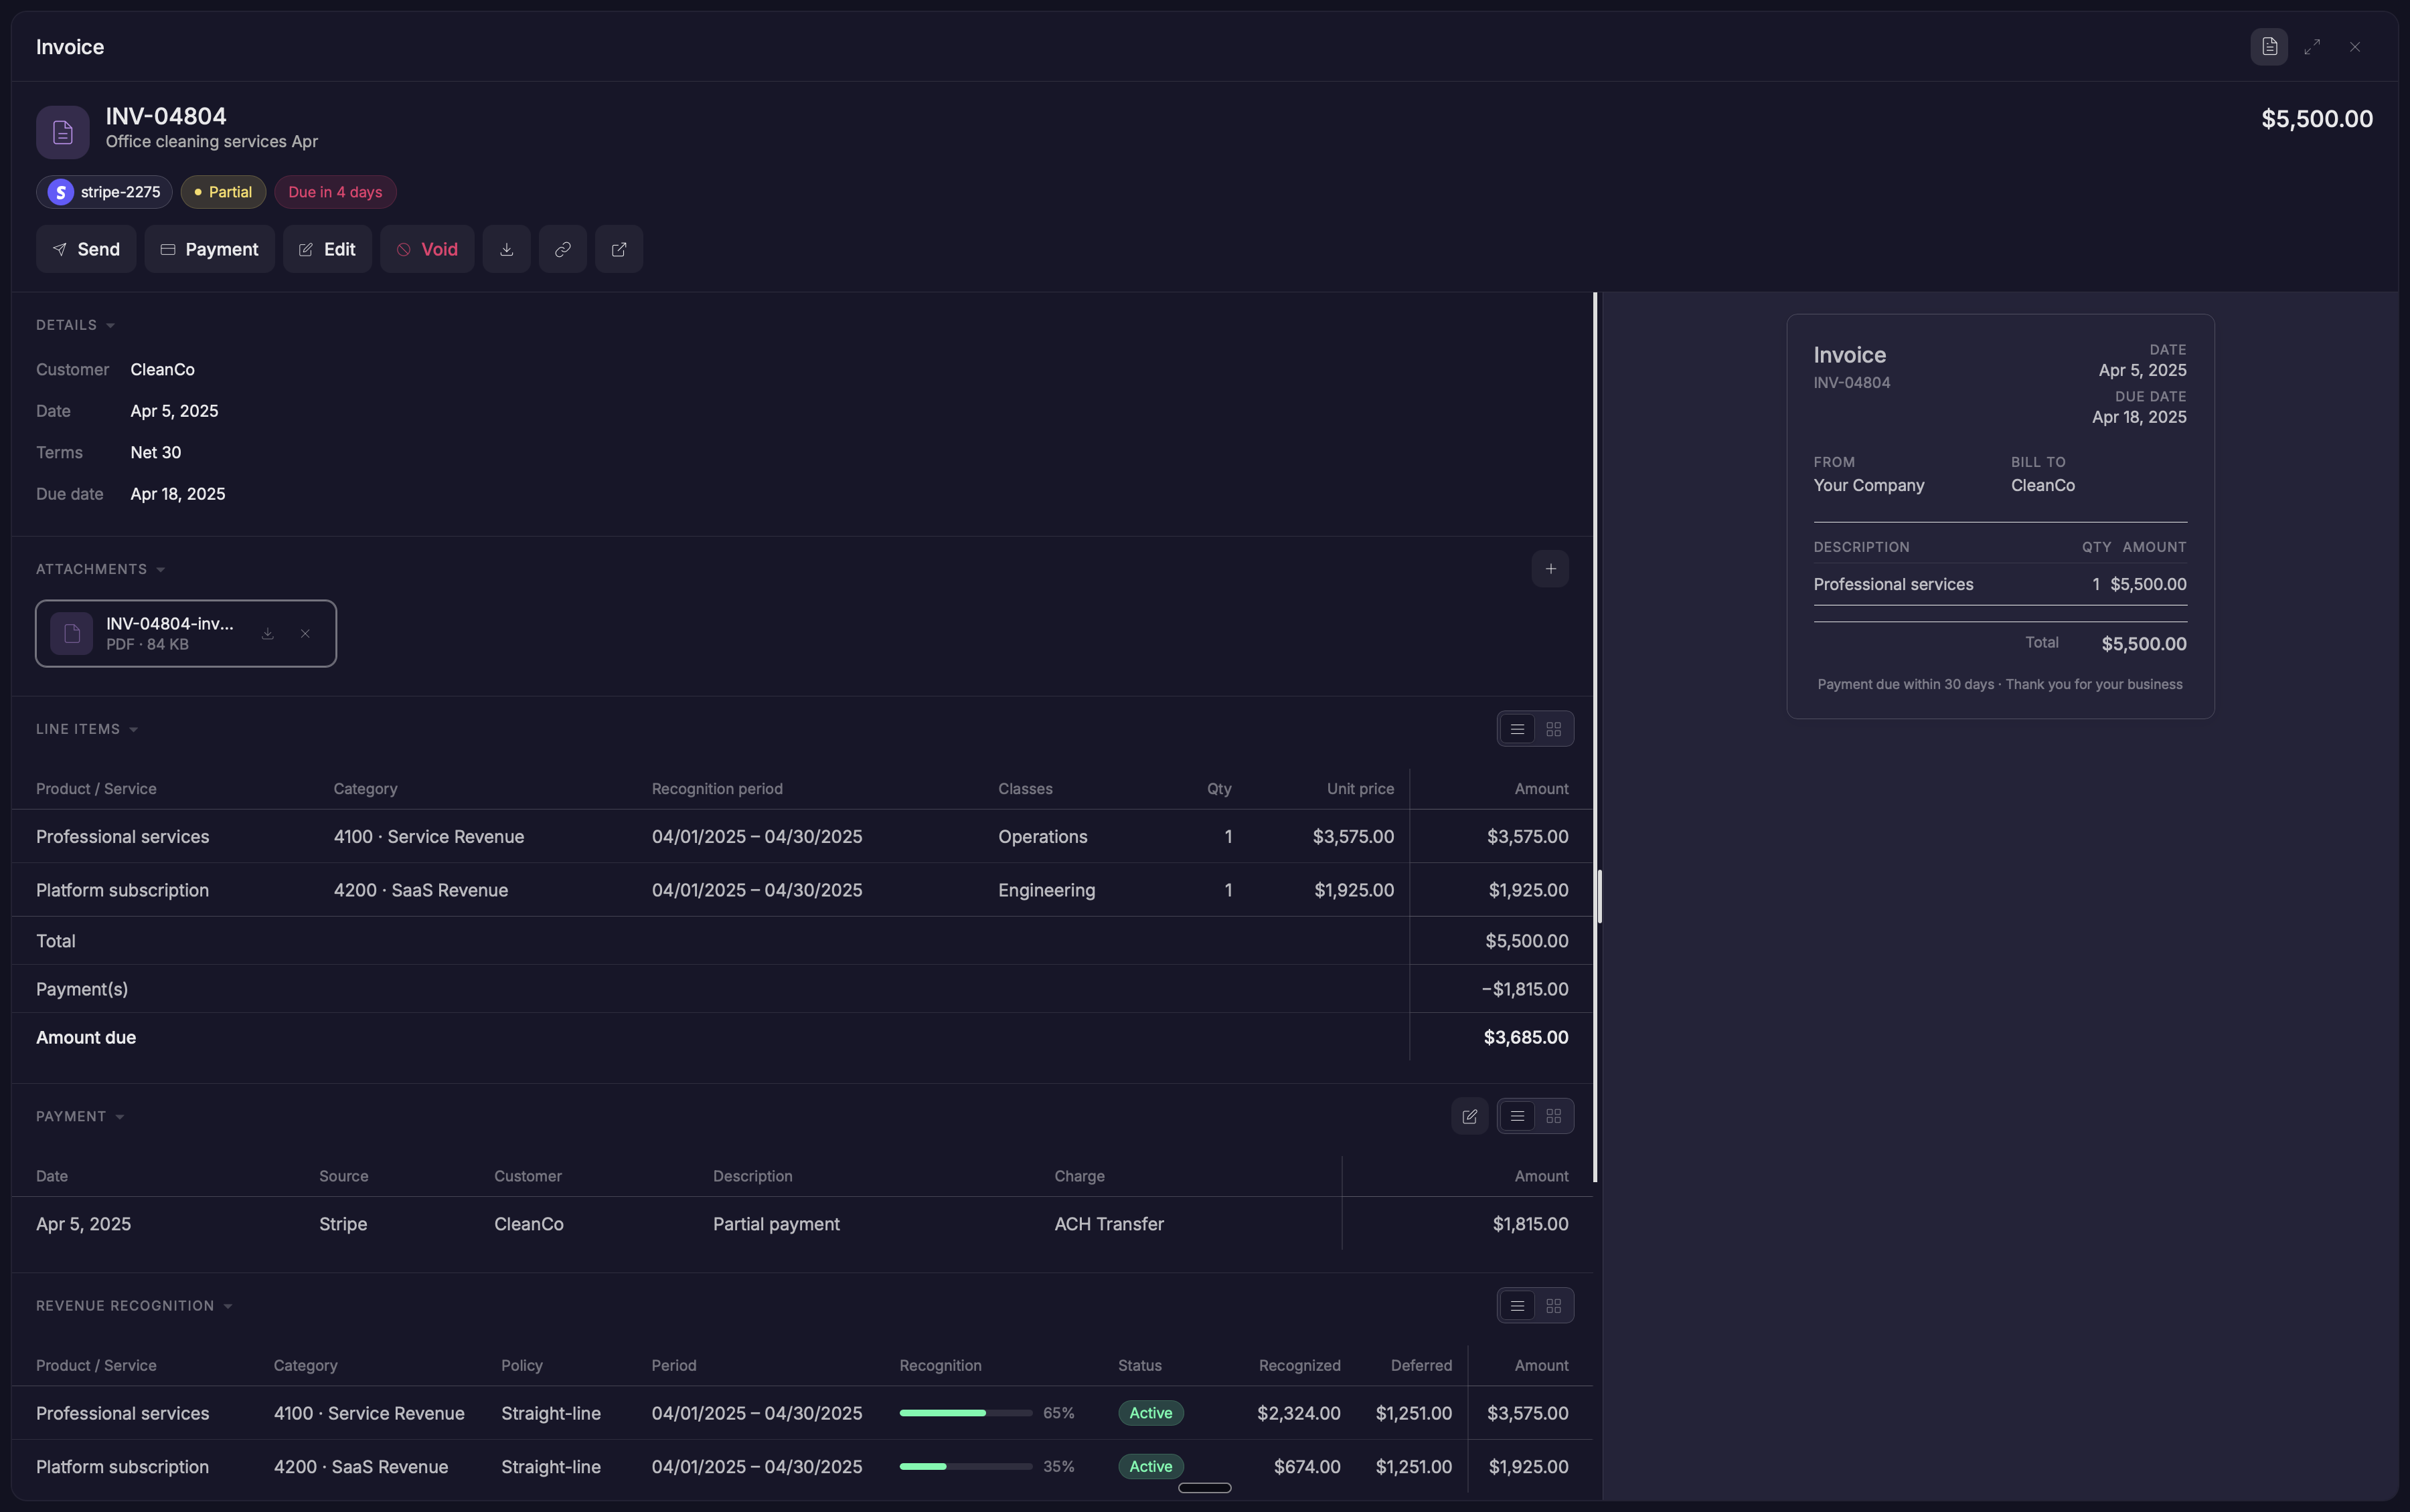
Task: Click the vertical scrollbar of details pane
Action: pos(1595,737)
